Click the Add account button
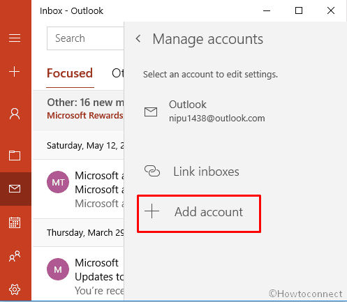The image size is (347, 302). point(199,213)
